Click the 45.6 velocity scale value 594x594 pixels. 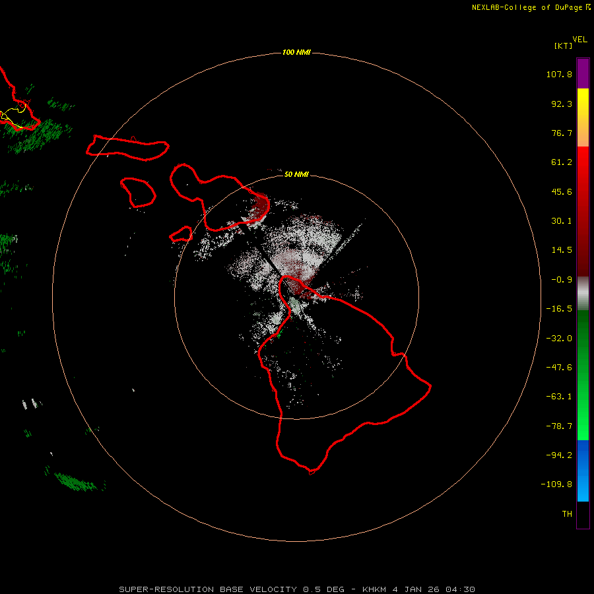tap(562, 191)
